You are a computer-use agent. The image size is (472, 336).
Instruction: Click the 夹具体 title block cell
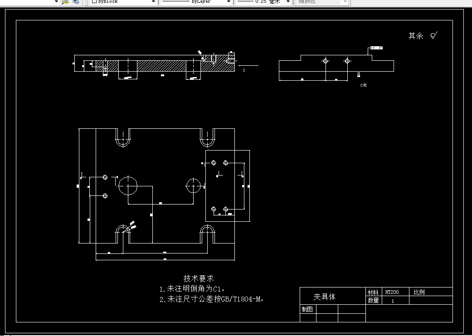(326, 297)
